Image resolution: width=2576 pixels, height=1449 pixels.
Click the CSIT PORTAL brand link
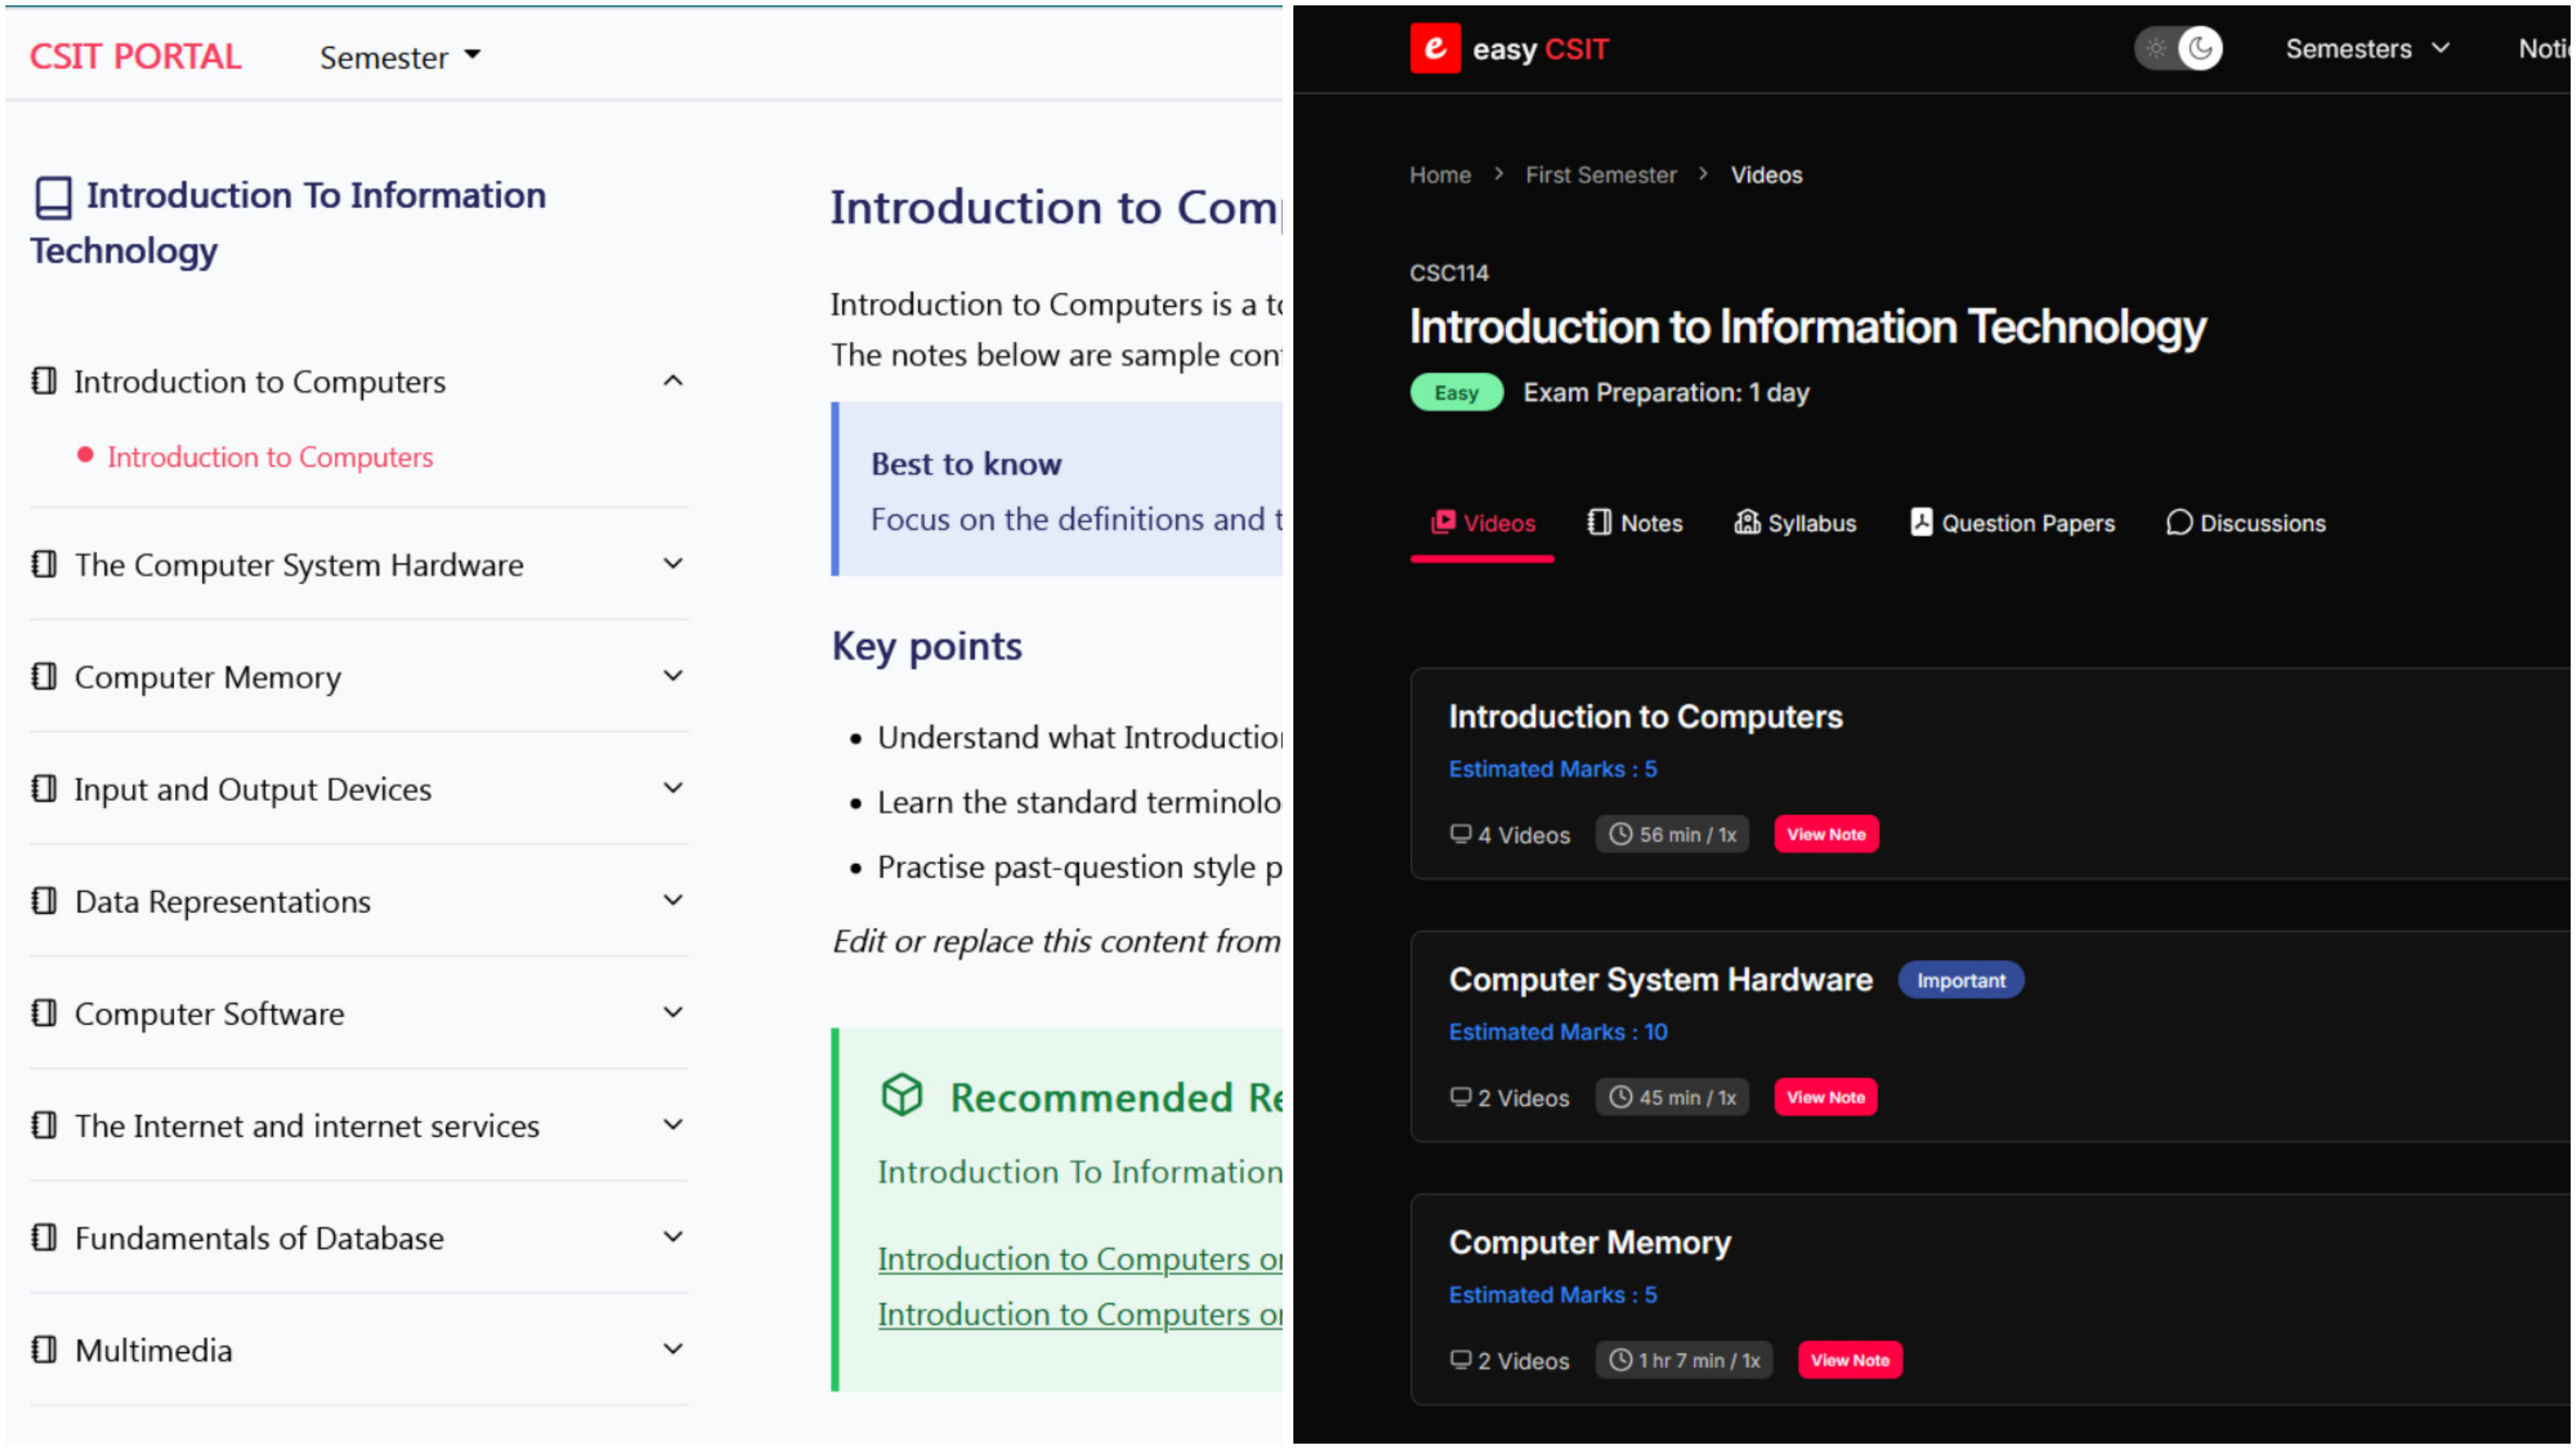tap(135, 56)
